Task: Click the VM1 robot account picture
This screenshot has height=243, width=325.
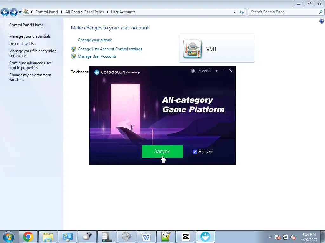Action: coord(192,49)
